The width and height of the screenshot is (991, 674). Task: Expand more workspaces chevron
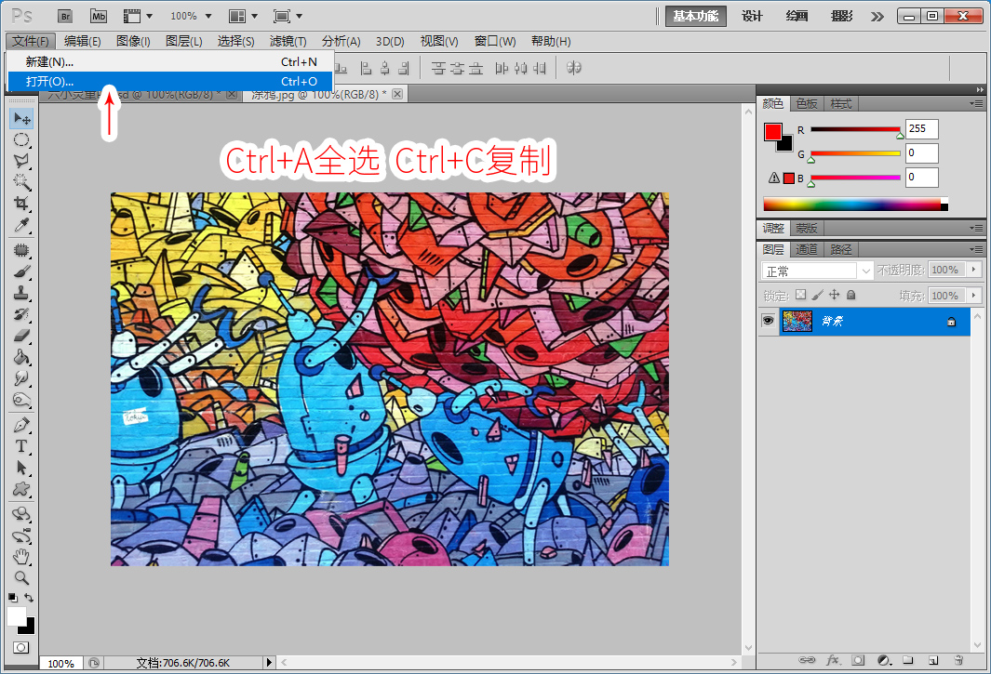click(x=877, y=16)
